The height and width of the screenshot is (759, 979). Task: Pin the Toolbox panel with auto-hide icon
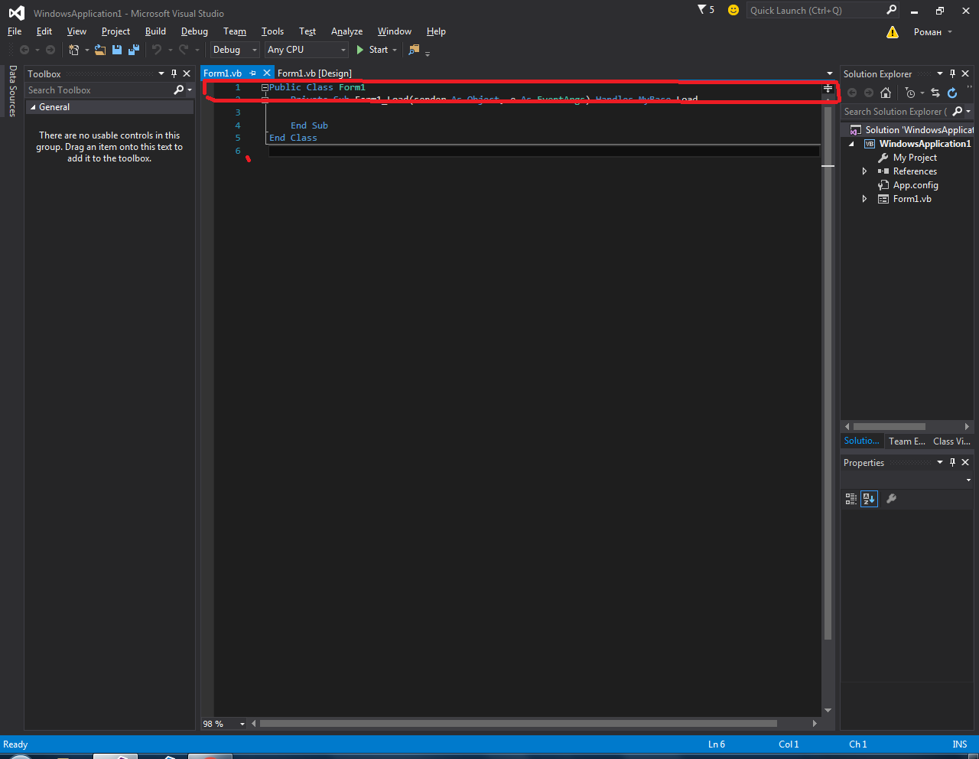pyautogui.click(x=174, y=73)
